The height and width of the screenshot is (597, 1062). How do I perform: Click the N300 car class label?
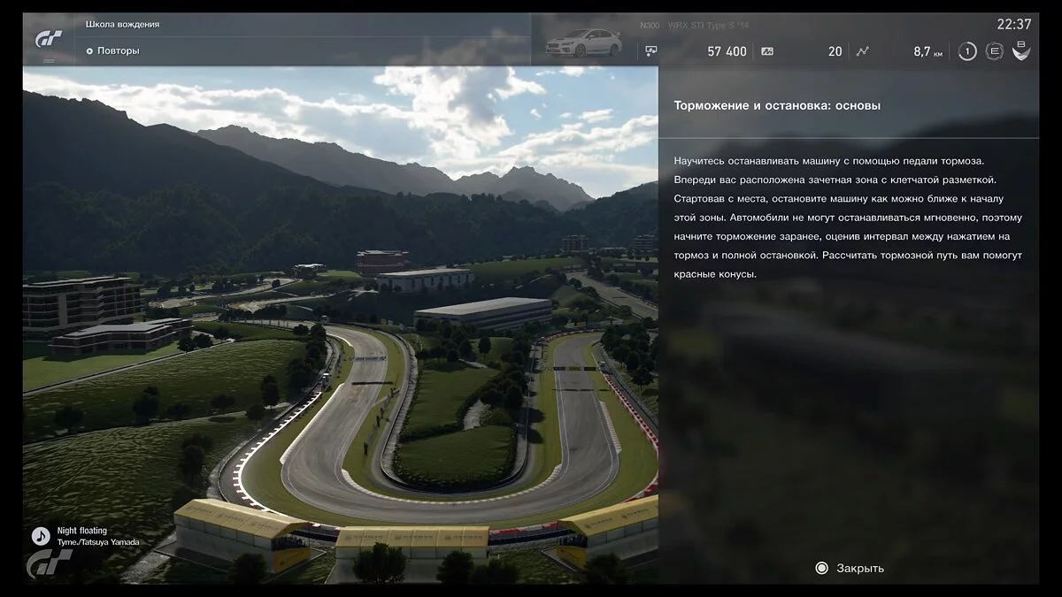click(x=649, y=26)
